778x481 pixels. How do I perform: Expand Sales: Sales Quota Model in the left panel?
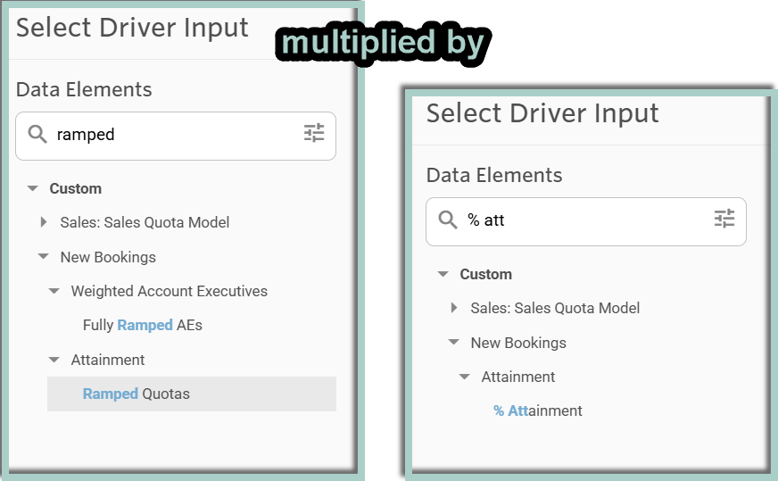point(44,222)
